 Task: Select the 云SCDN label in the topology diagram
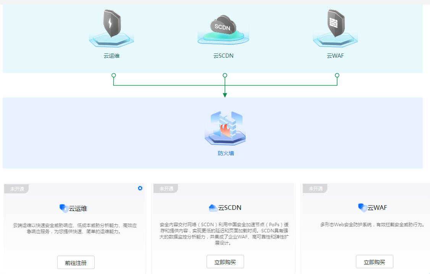(223, 56)
